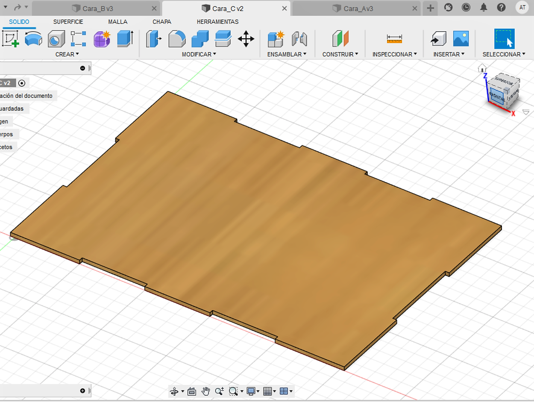Screen dimensions: 534x402
Task: Click the Zoom magnifier tool
Action: [220, 391]
